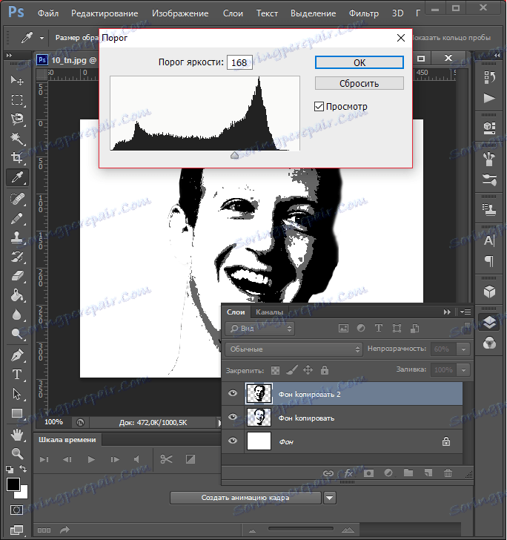Confirm threshold with OK button

(x=359, y=62)
